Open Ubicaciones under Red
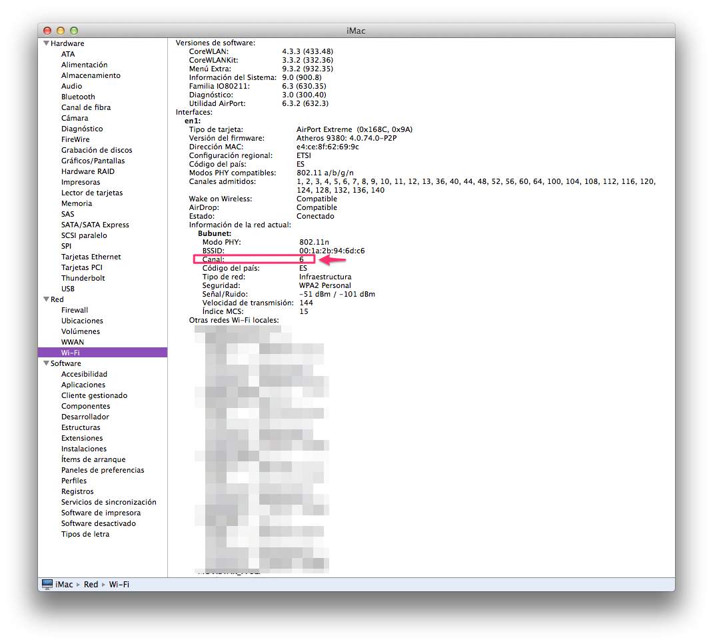 pyautogui.click(x=82, y=321)
